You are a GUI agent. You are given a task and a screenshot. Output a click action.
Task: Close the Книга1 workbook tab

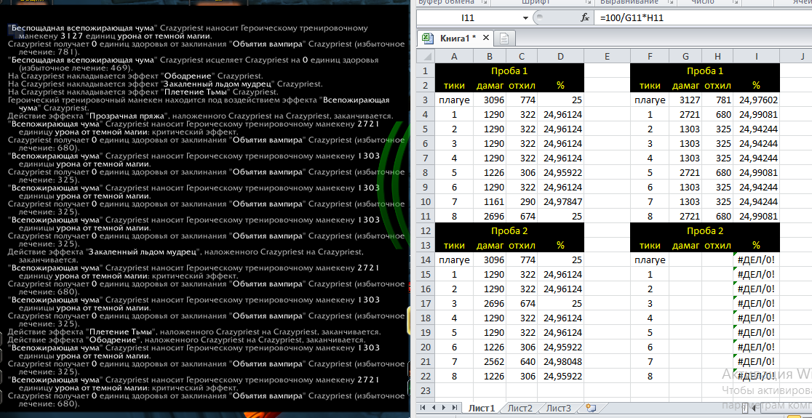pyautogui.click(x=486, y=38)
